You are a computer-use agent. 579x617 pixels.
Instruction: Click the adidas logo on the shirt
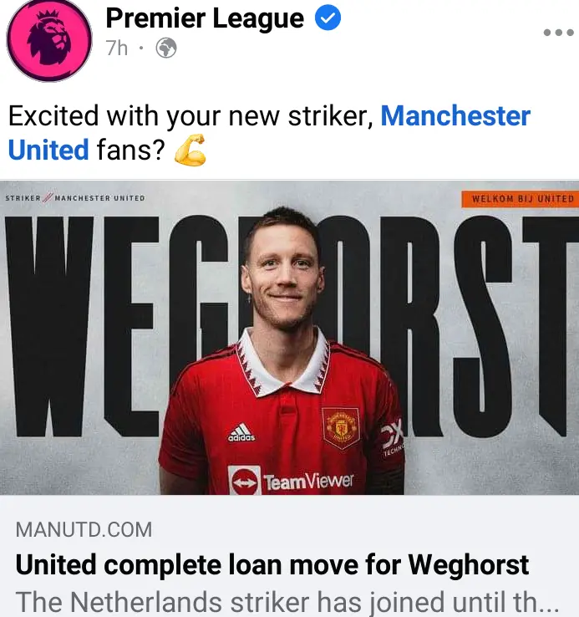coord(241,432)
